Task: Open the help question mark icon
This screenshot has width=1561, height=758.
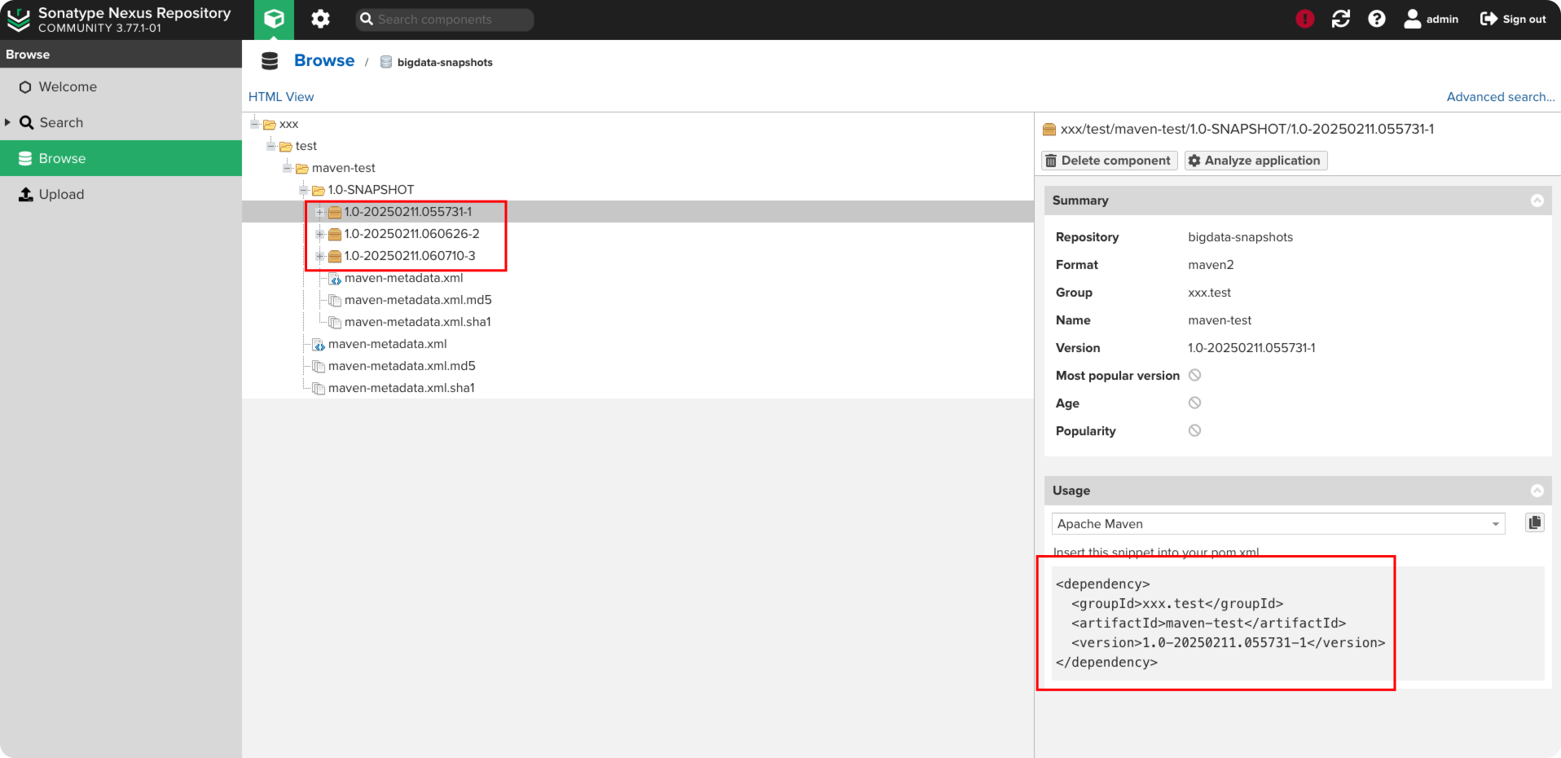Action: pos(1376,19)
